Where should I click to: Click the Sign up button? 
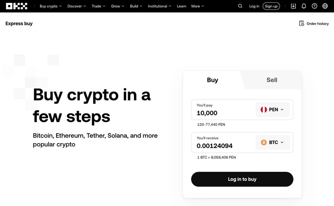pyautogui.click(x=271, y=6)
